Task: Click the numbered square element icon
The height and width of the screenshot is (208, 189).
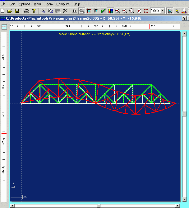Action: pos(96,11)
